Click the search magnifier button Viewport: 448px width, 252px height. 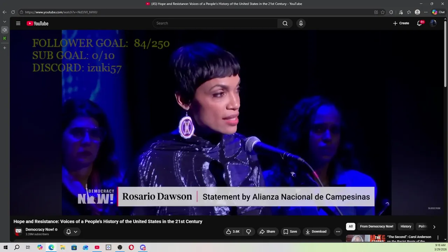[285, 23]
